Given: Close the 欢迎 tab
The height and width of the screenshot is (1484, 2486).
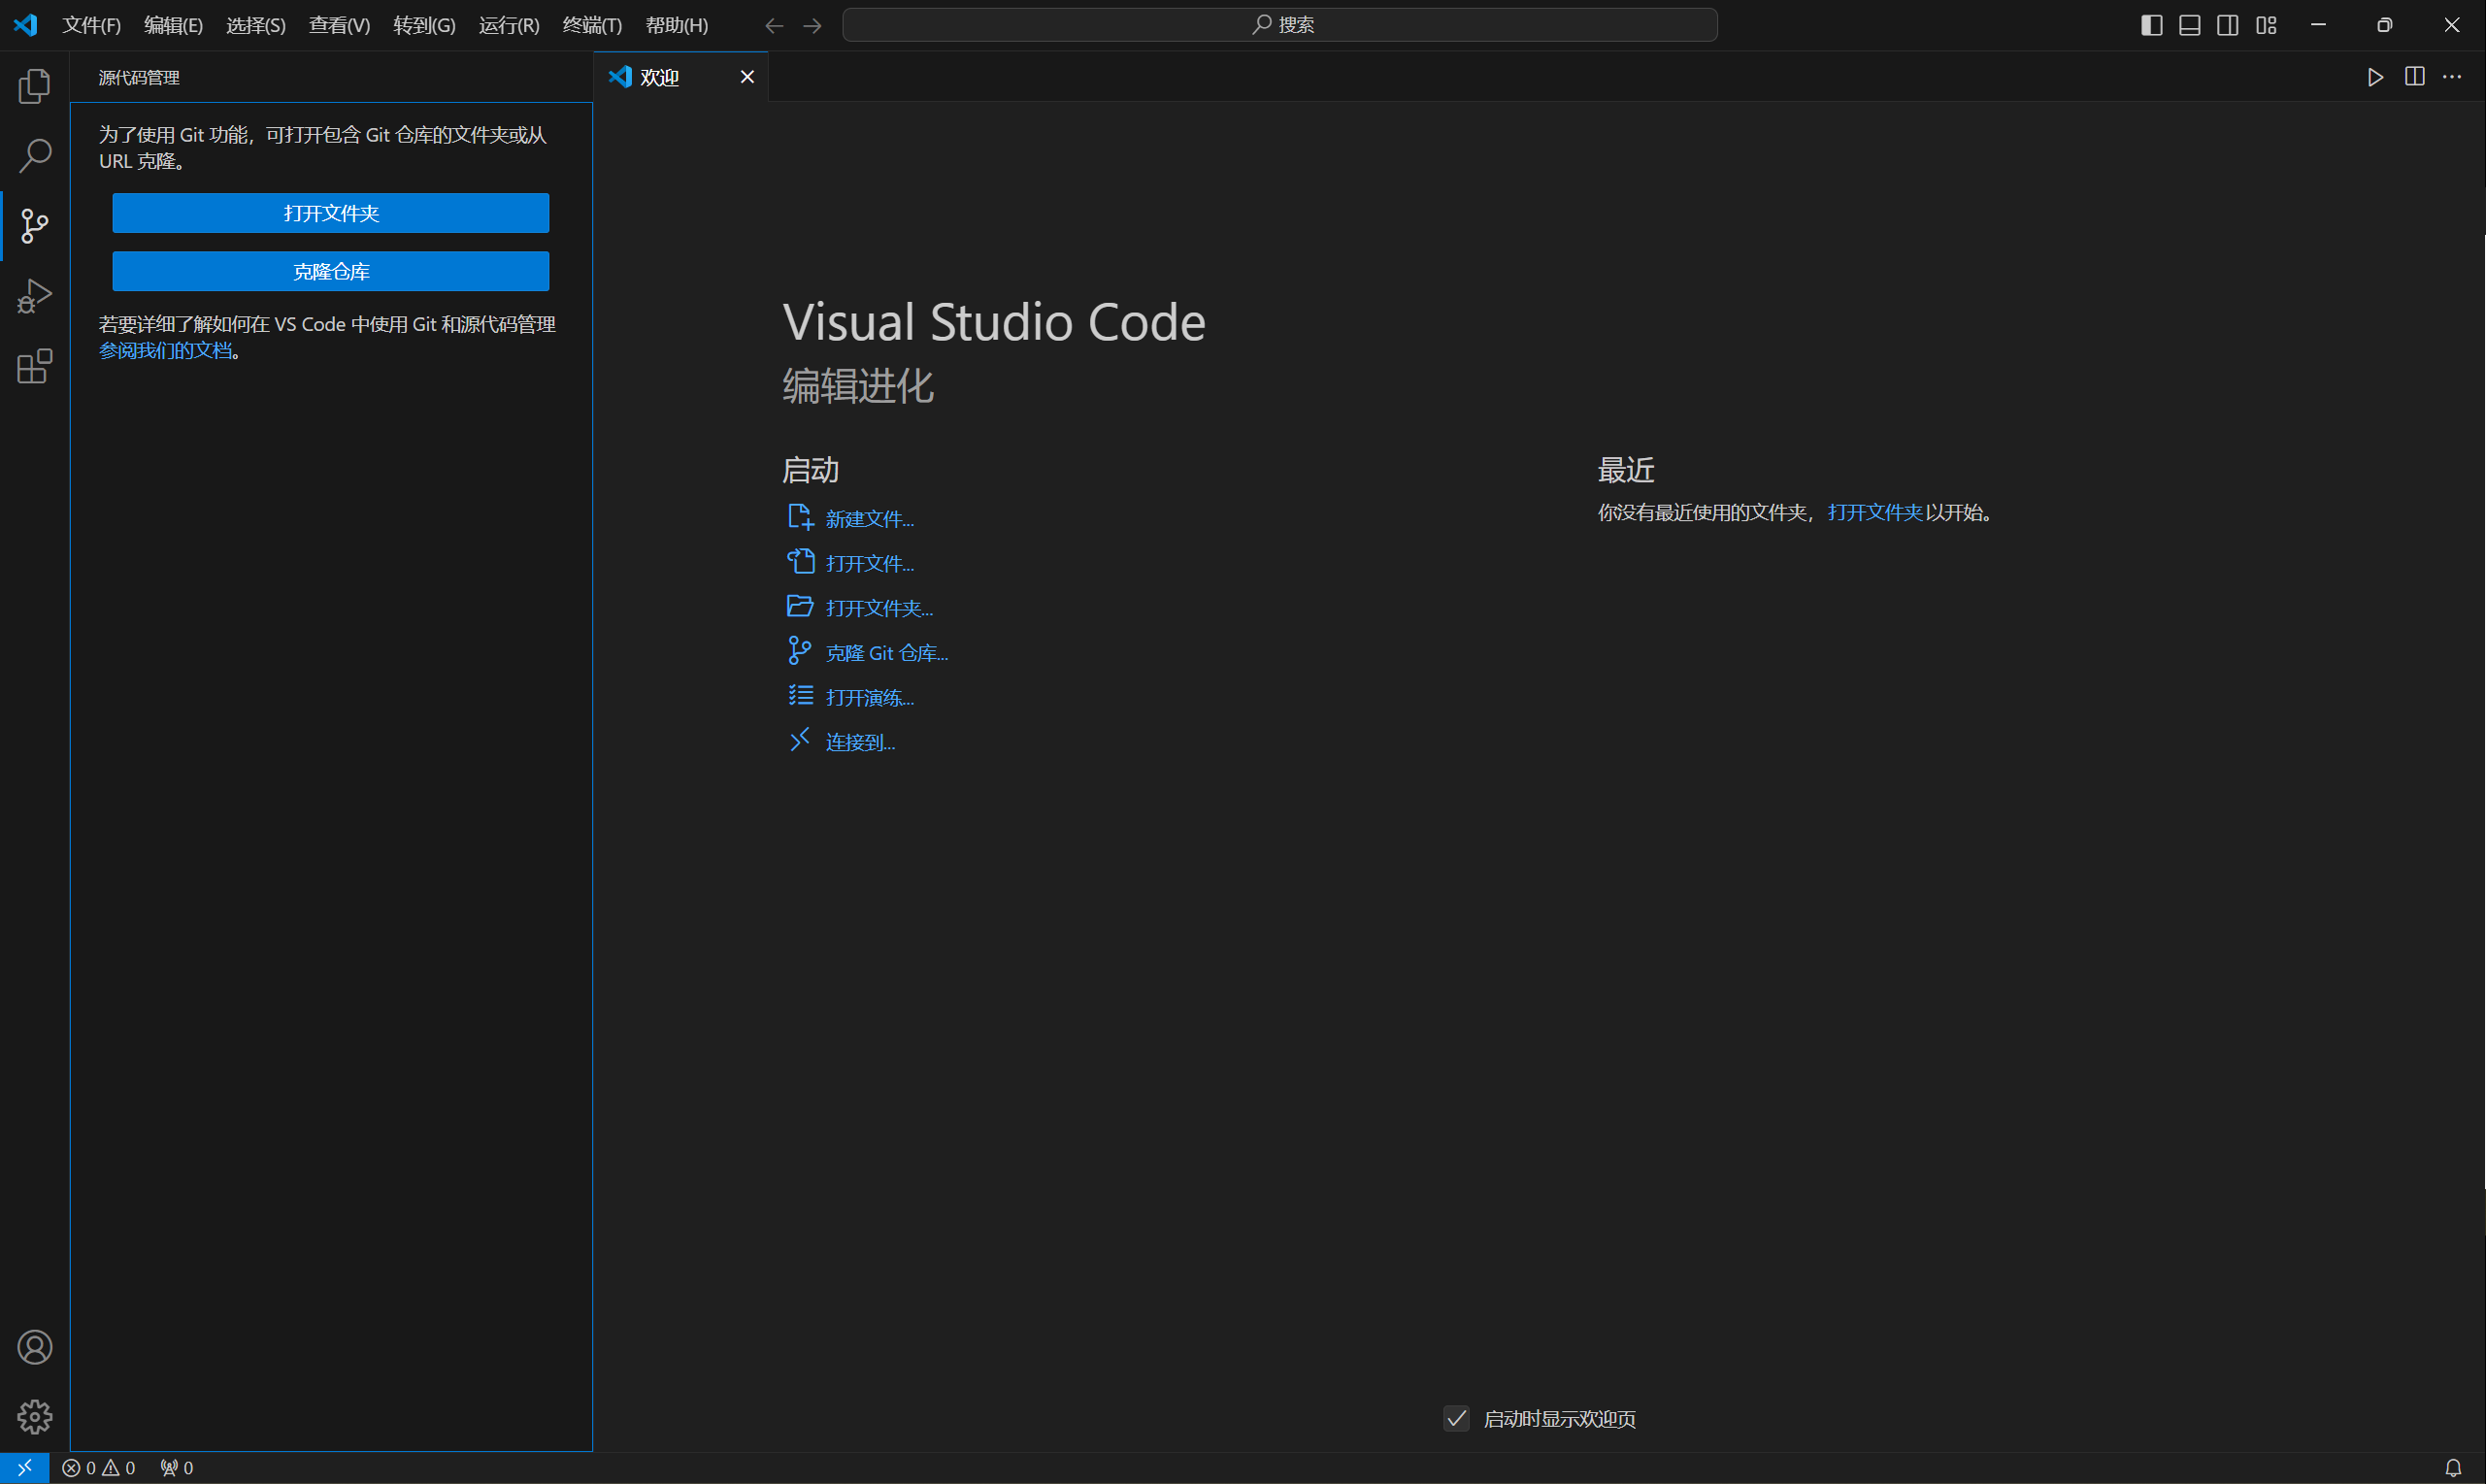Looking at the screenshot, I should tap(747, 77).
